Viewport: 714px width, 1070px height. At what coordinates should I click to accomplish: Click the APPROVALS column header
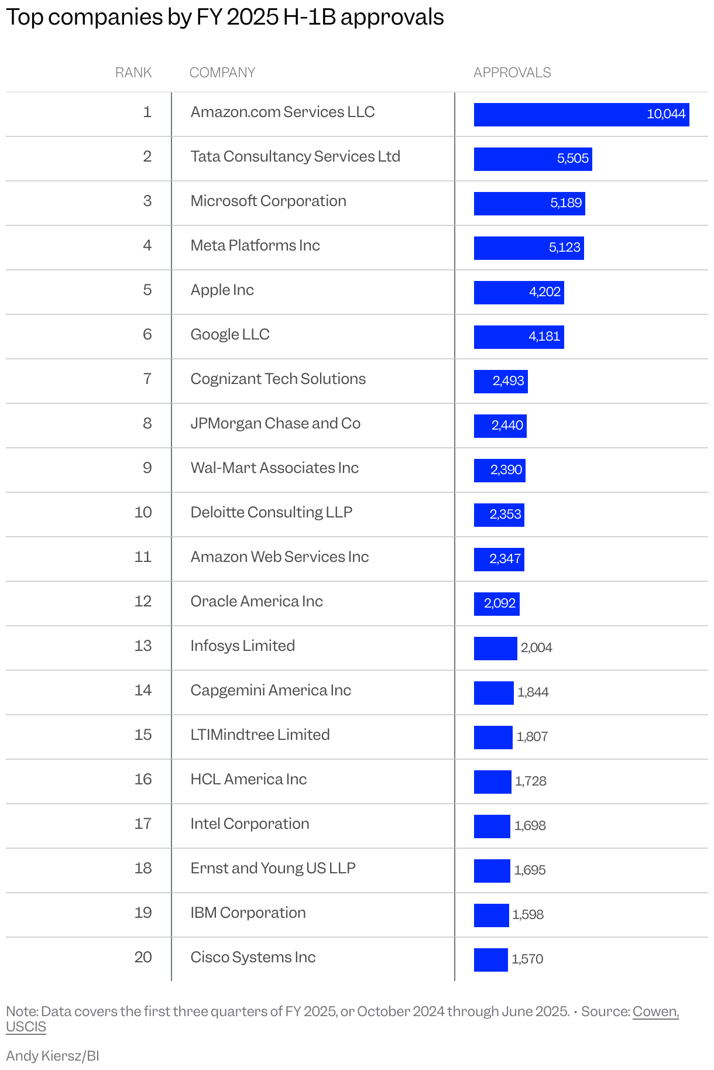pos(512,73)
